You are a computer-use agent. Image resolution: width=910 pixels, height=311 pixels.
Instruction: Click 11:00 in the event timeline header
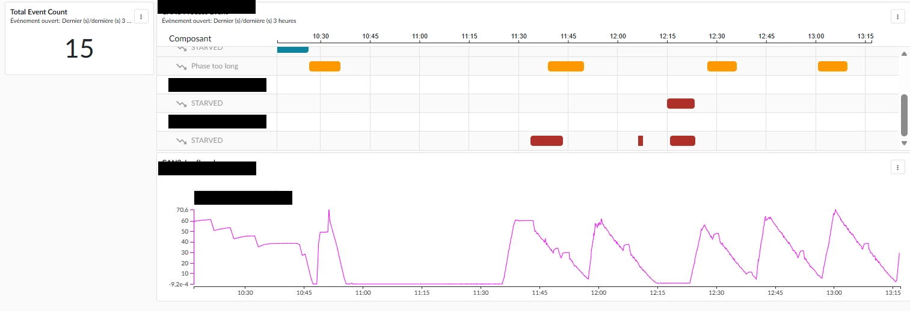click(420, 37)
